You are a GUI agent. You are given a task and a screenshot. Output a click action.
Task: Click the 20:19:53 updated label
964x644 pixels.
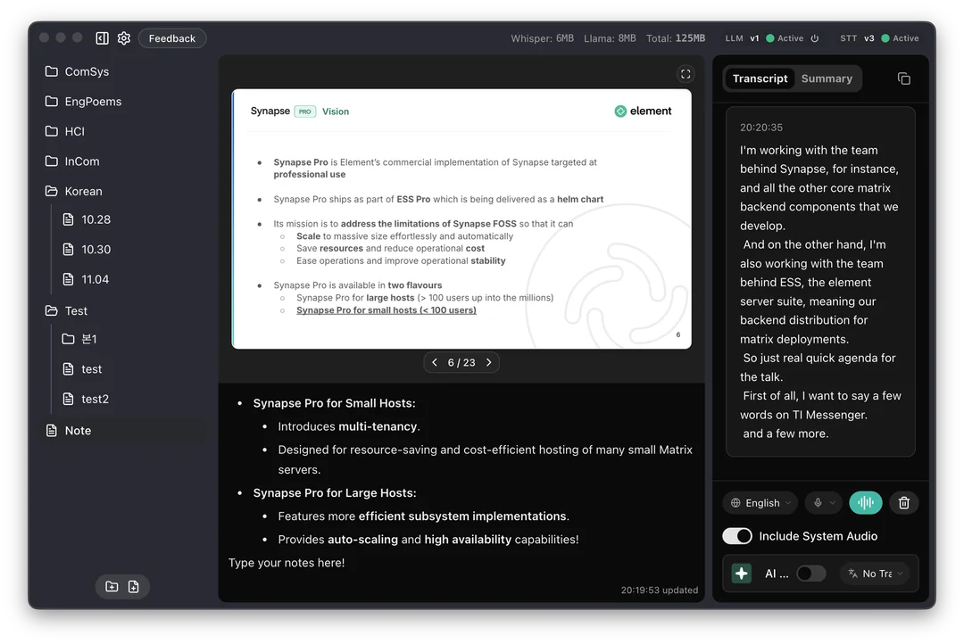coord(659,590)
